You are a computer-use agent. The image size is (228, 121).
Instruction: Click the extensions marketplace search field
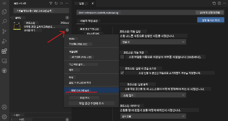(41, 11)
